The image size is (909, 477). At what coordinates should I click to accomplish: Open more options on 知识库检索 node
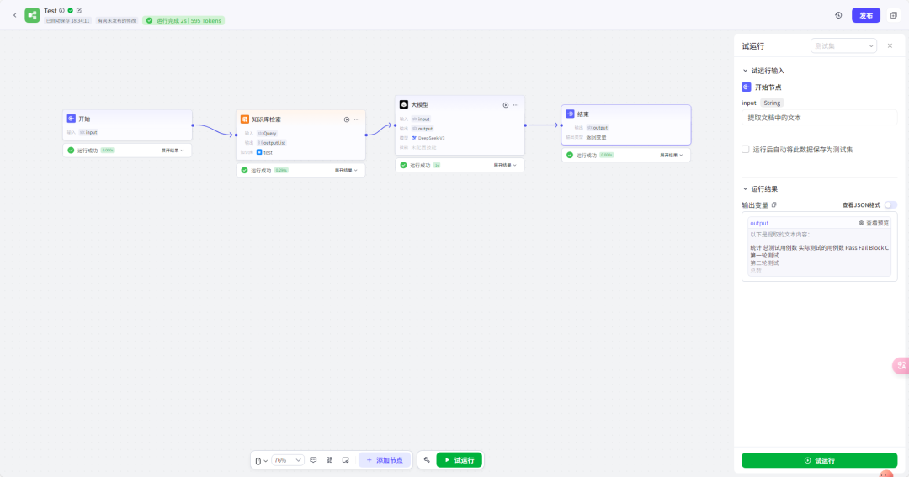[x=357, y=119]
